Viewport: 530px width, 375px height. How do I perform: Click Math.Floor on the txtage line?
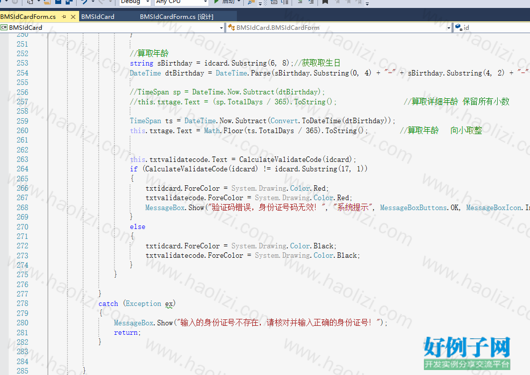click(223, 131)
